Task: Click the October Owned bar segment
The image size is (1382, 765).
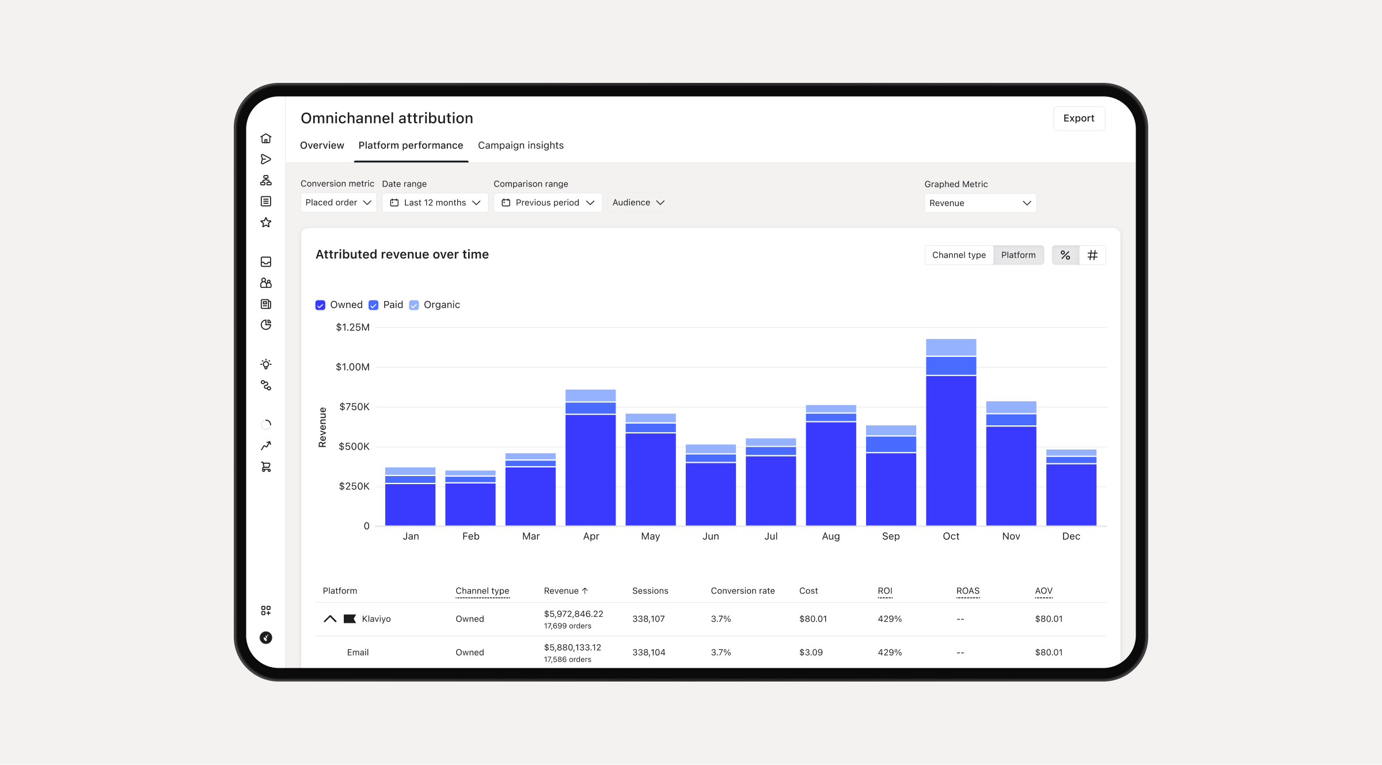Action: [951, 451]
